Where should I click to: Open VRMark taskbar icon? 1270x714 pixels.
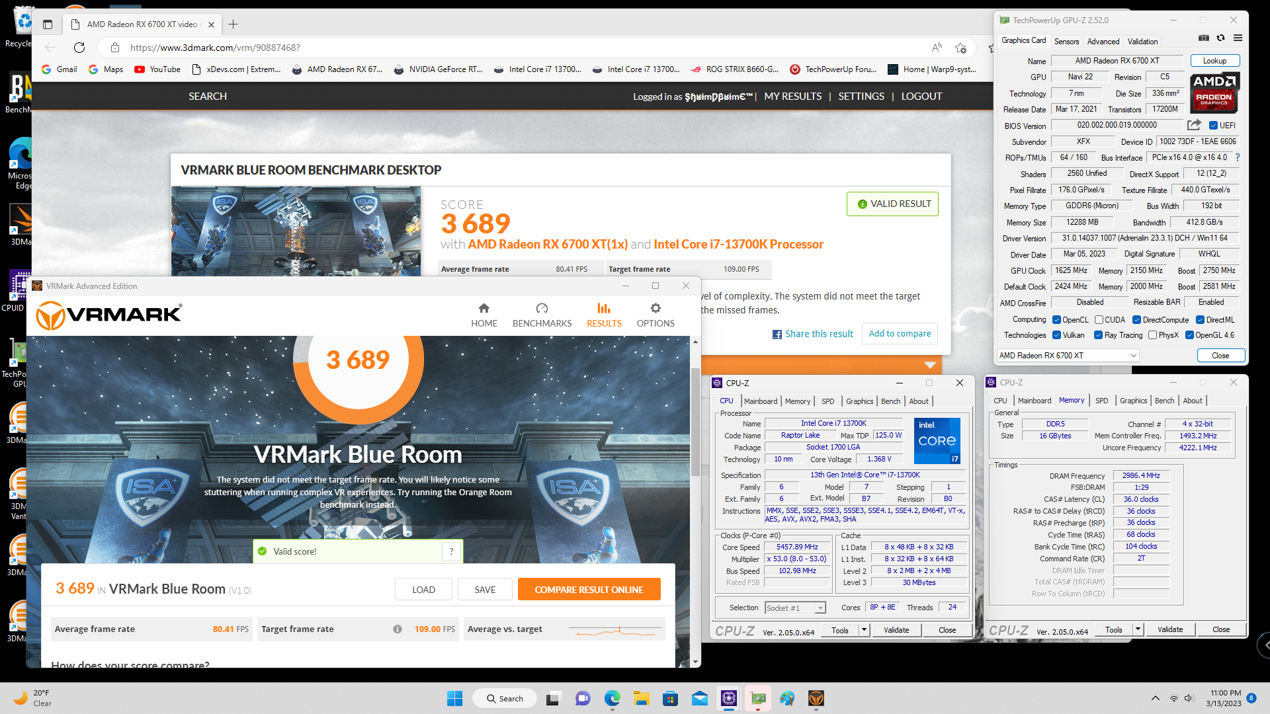click(x=816, y=699)
